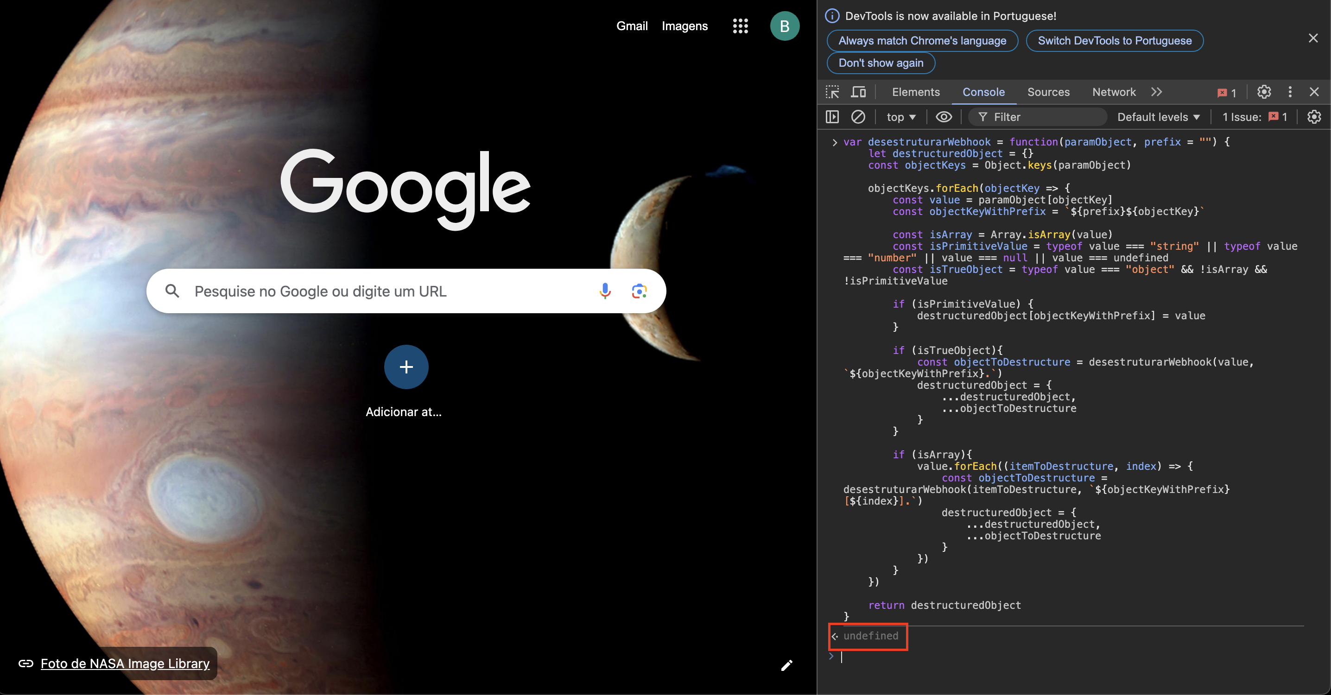The height and width of the screenshot is (695, 1331).
Task: Open the DevTools three-dot customize menu
Action: pos(1290,92)
